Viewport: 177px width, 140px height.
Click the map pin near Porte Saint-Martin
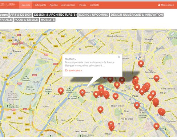141,63
